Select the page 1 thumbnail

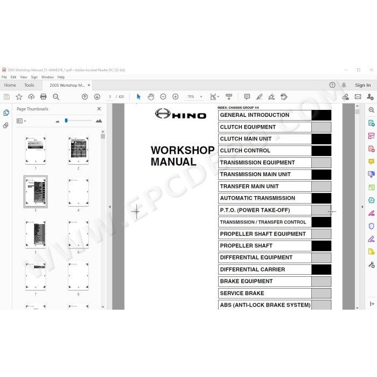(36, 150)
